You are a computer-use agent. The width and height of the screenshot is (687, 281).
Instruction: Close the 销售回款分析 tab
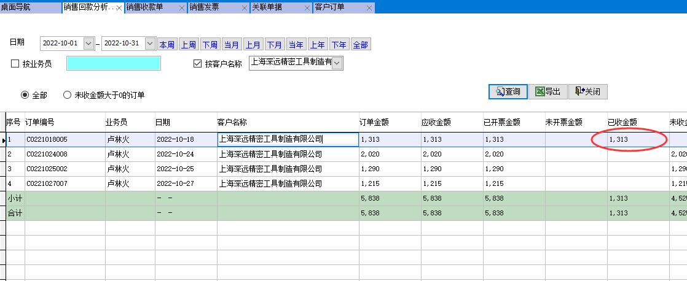(x=119, y=8)
